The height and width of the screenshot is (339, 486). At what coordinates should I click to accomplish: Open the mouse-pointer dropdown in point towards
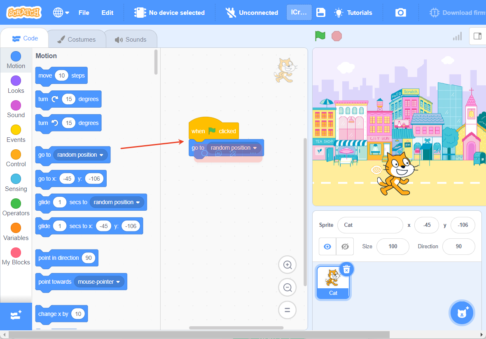(99, 282)
